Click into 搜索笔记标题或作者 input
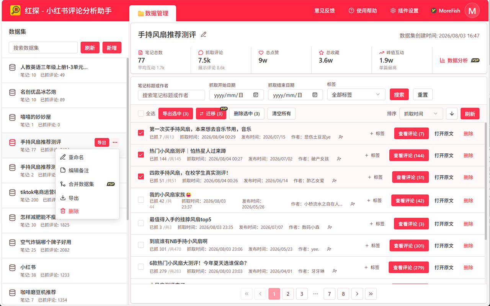The image size is (490, 306). pyautogui.click(x=171, y=95)
